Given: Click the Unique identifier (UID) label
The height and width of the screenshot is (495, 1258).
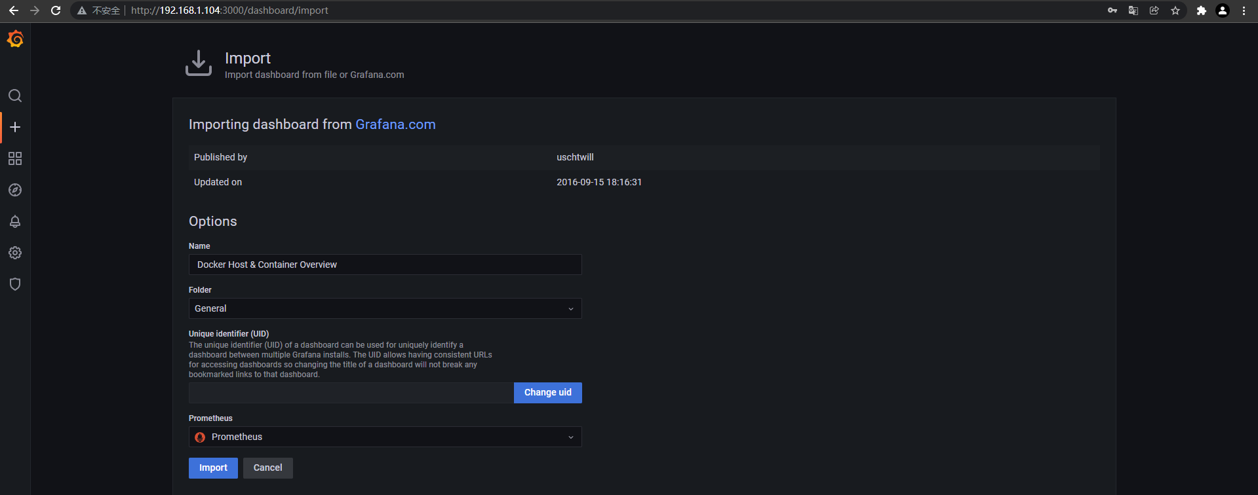Looking at the screenshot, I should [229, 334].
